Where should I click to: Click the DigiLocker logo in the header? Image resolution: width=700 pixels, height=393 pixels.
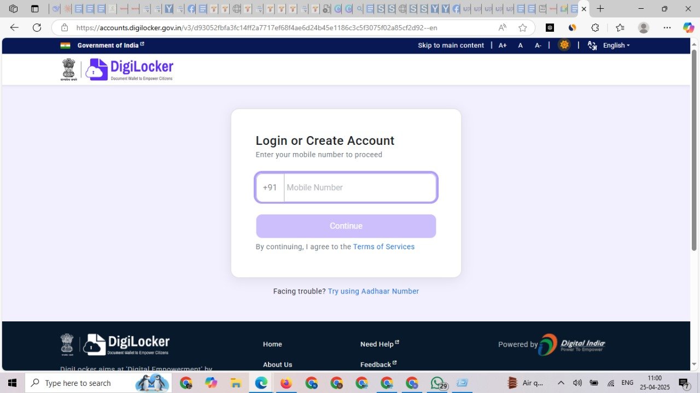pyautogui.click(x=130, y=69)
